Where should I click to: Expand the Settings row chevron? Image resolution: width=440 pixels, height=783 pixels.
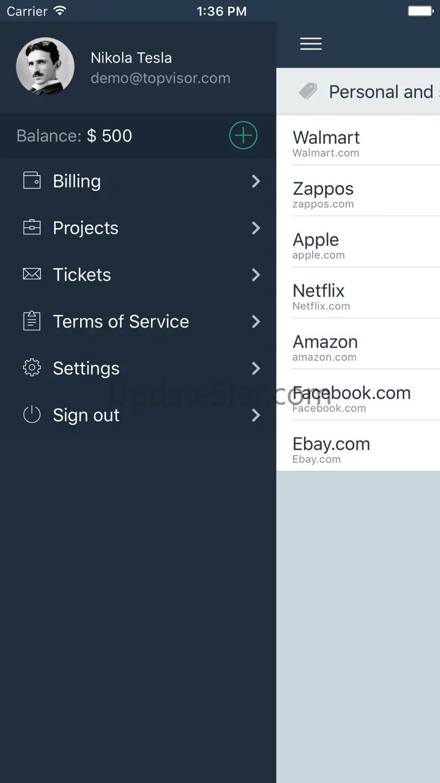point(256,369)
